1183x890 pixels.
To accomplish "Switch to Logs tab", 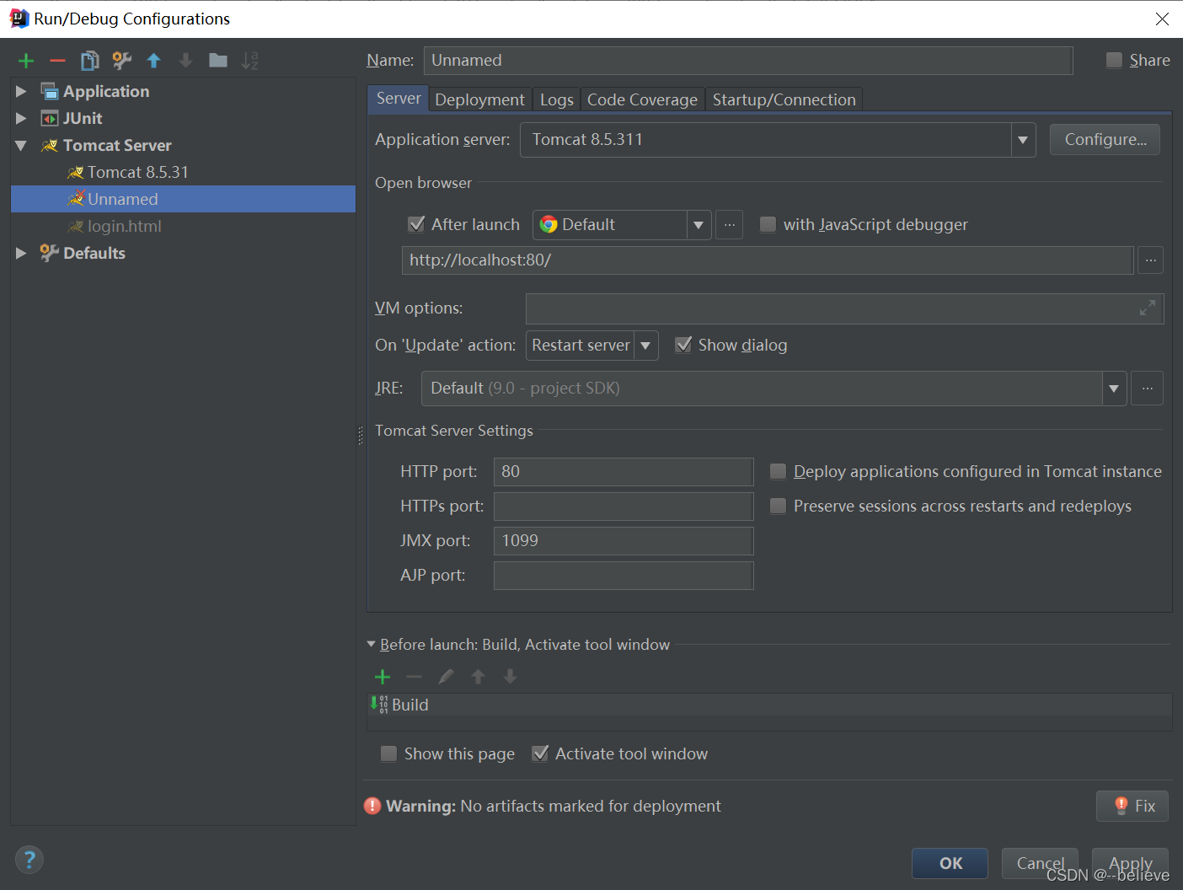I will point(557,99).
